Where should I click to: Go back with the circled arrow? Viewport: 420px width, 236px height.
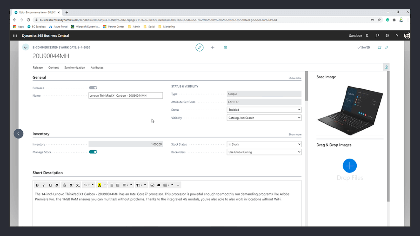(26, 47)
